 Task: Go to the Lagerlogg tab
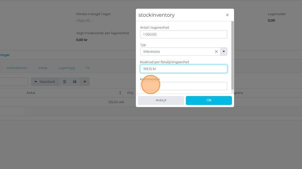pyautogui.click(x=67, y=68)
